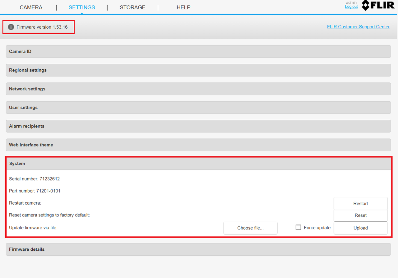This screenshot has height=278, width=398.
Task: Click the 'Update firmware via file:' label
Action: [33, 228]
